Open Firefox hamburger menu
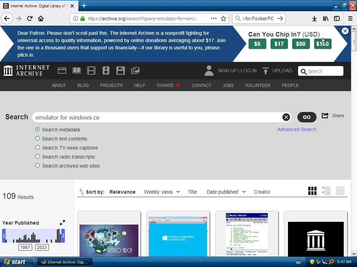Viewport: 357px width, 267px height. [x=350, y=18]
